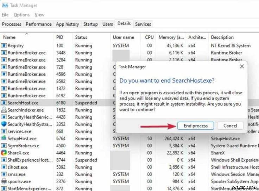Click the Suspended status of SearchHost.exe
This screenshot has width=259, height=191.
(x=86, y=103)
